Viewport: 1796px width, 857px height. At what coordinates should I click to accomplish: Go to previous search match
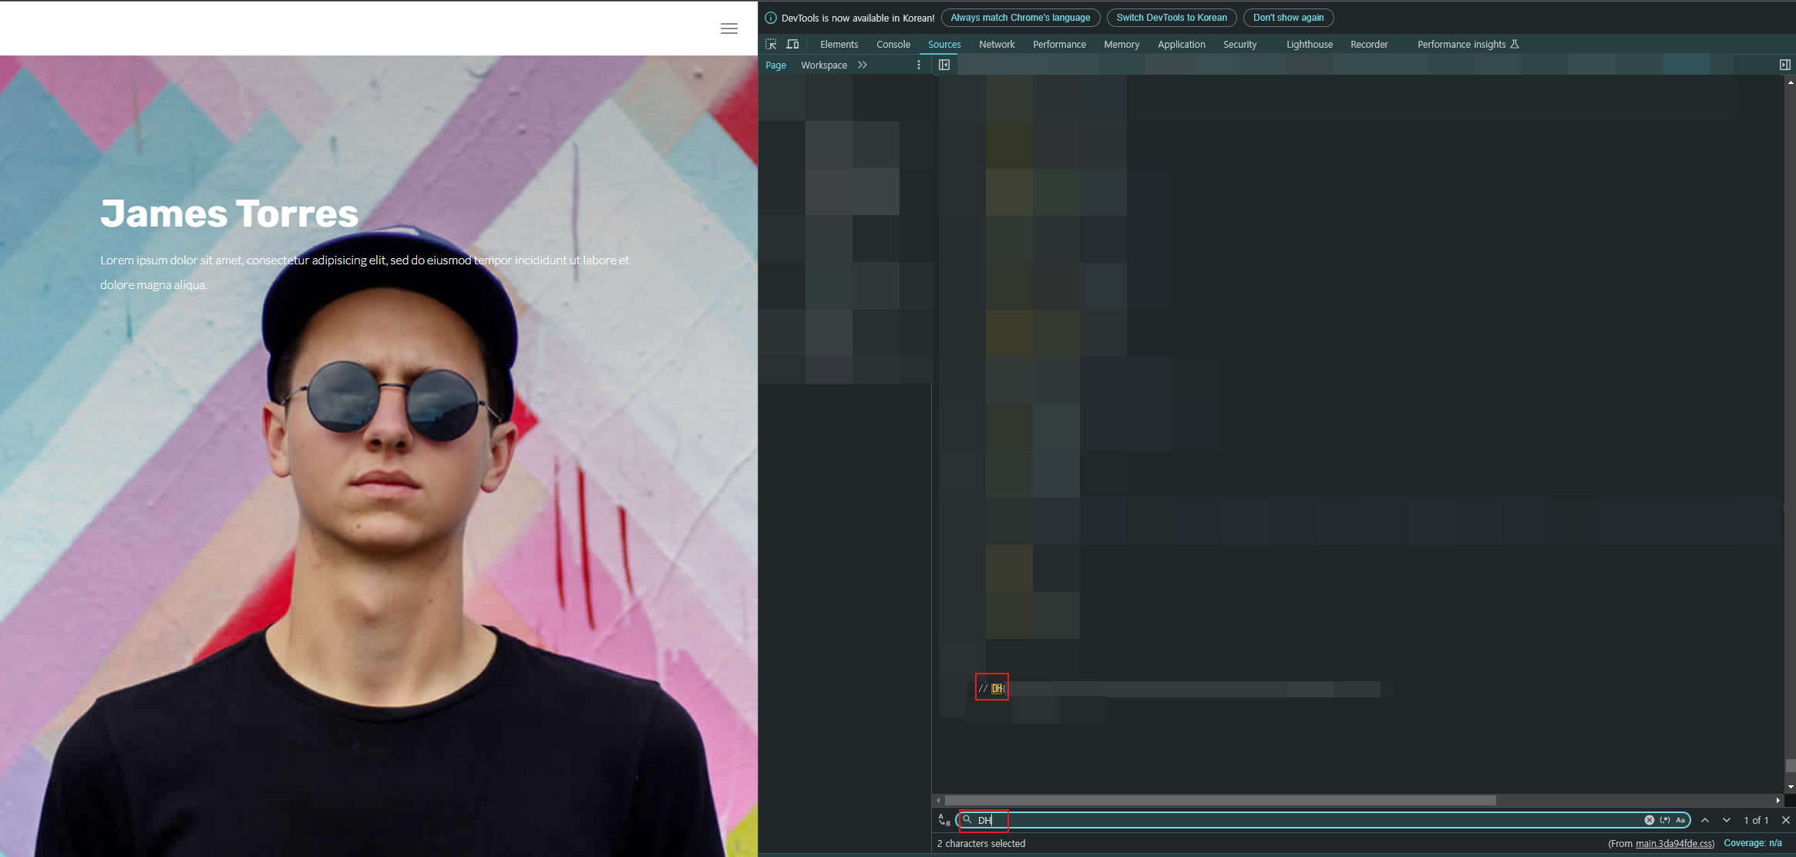tap(1705, 820)
